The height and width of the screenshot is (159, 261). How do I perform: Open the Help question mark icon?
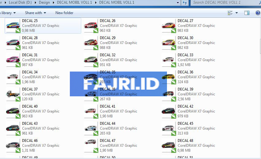coord(258,13)
